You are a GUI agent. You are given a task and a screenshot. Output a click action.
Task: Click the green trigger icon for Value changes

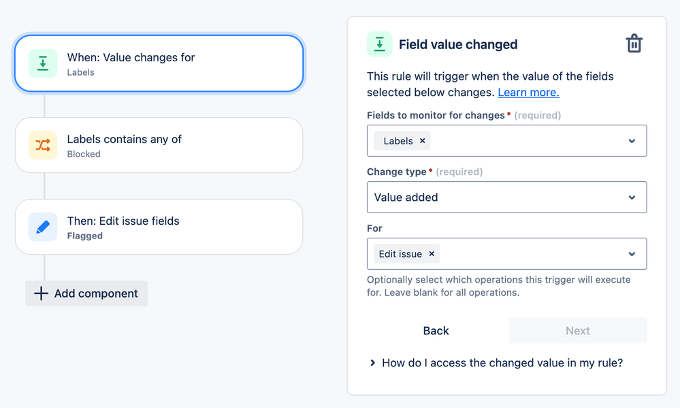tap(43, 64)
